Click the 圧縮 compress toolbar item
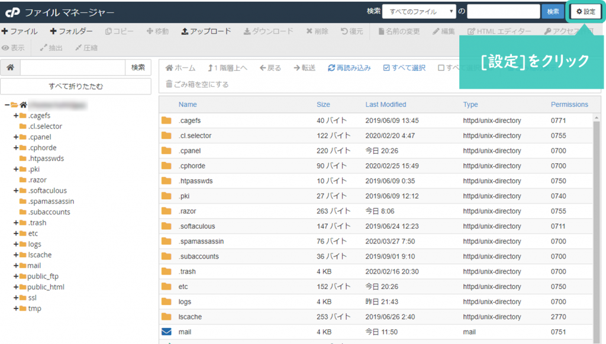606x344 pixels. tap(86, 48)
